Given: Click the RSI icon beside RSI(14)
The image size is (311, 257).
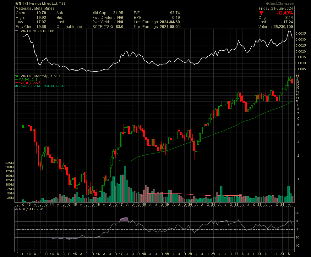Looking at the screenshot, I should click(x=17, y=209).
